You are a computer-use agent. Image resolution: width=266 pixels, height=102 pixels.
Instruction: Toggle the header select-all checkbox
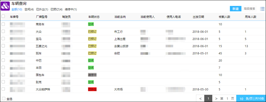coord(3,16)
